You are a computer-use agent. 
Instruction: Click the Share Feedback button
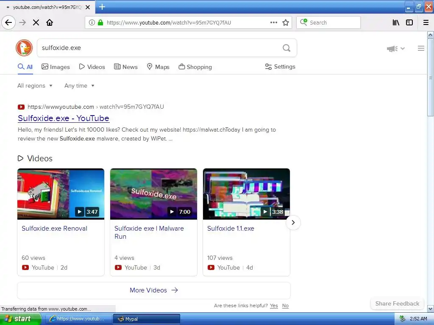click(x=397, y=303)
